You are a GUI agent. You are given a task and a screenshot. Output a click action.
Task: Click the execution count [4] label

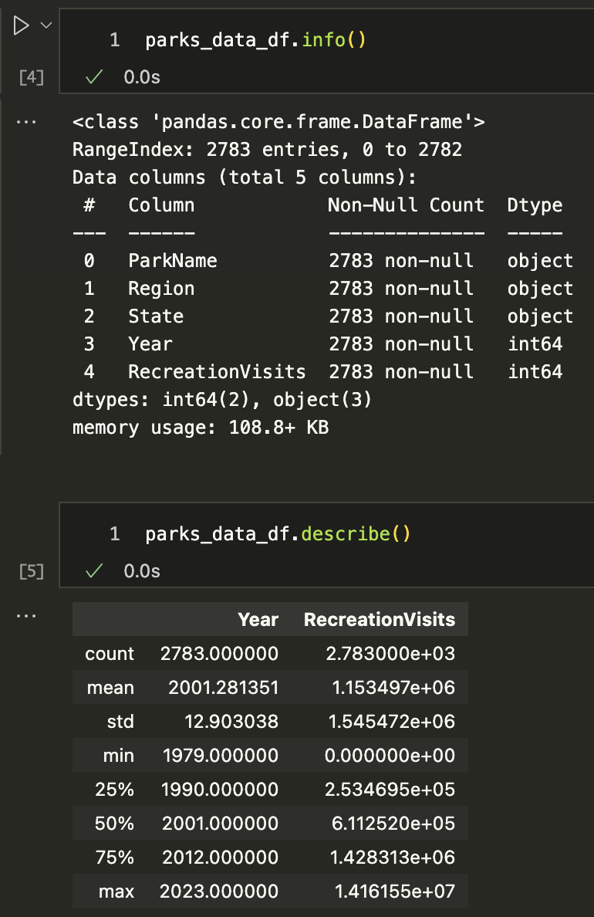pyautogui.click(x=31, y=77)
